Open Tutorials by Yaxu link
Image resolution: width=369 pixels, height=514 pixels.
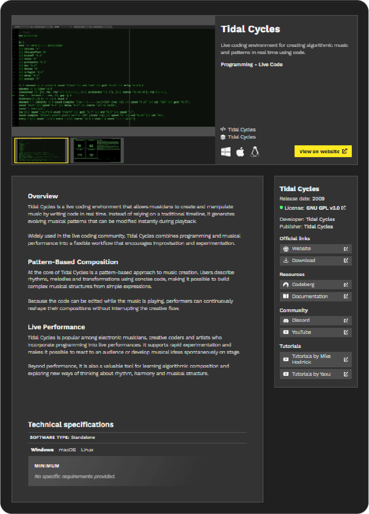click(x=316, y=374)
